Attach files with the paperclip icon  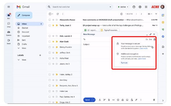pos(109,100)
